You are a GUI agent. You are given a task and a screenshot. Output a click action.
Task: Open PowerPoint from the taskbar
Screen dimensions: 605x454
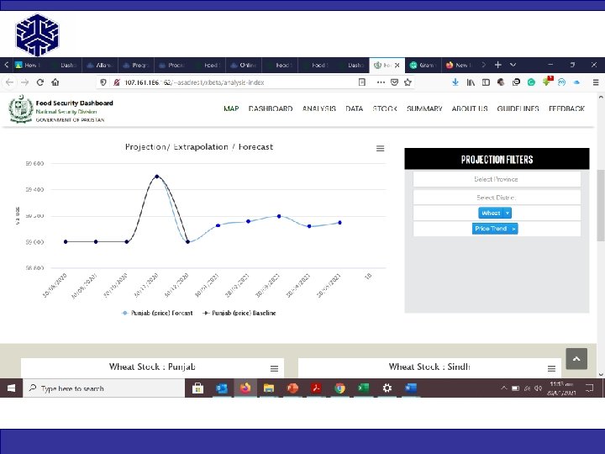293,388
